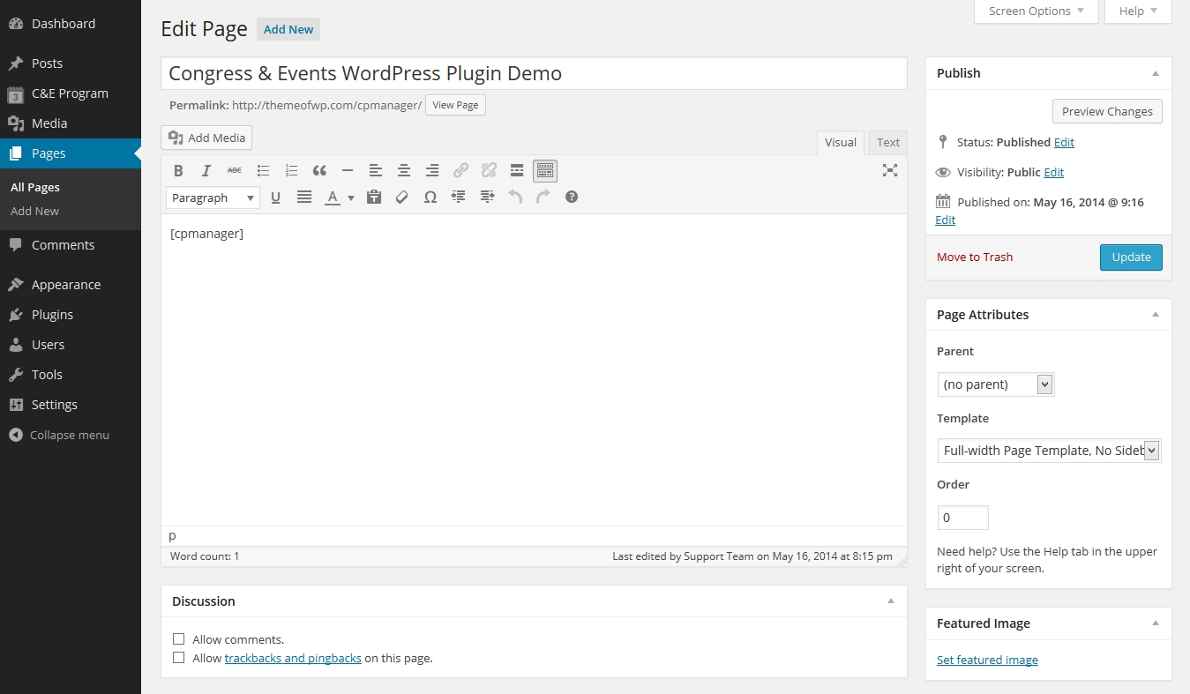Click Set featured image link
The image size is (1190, 694).
coord(987,660)
